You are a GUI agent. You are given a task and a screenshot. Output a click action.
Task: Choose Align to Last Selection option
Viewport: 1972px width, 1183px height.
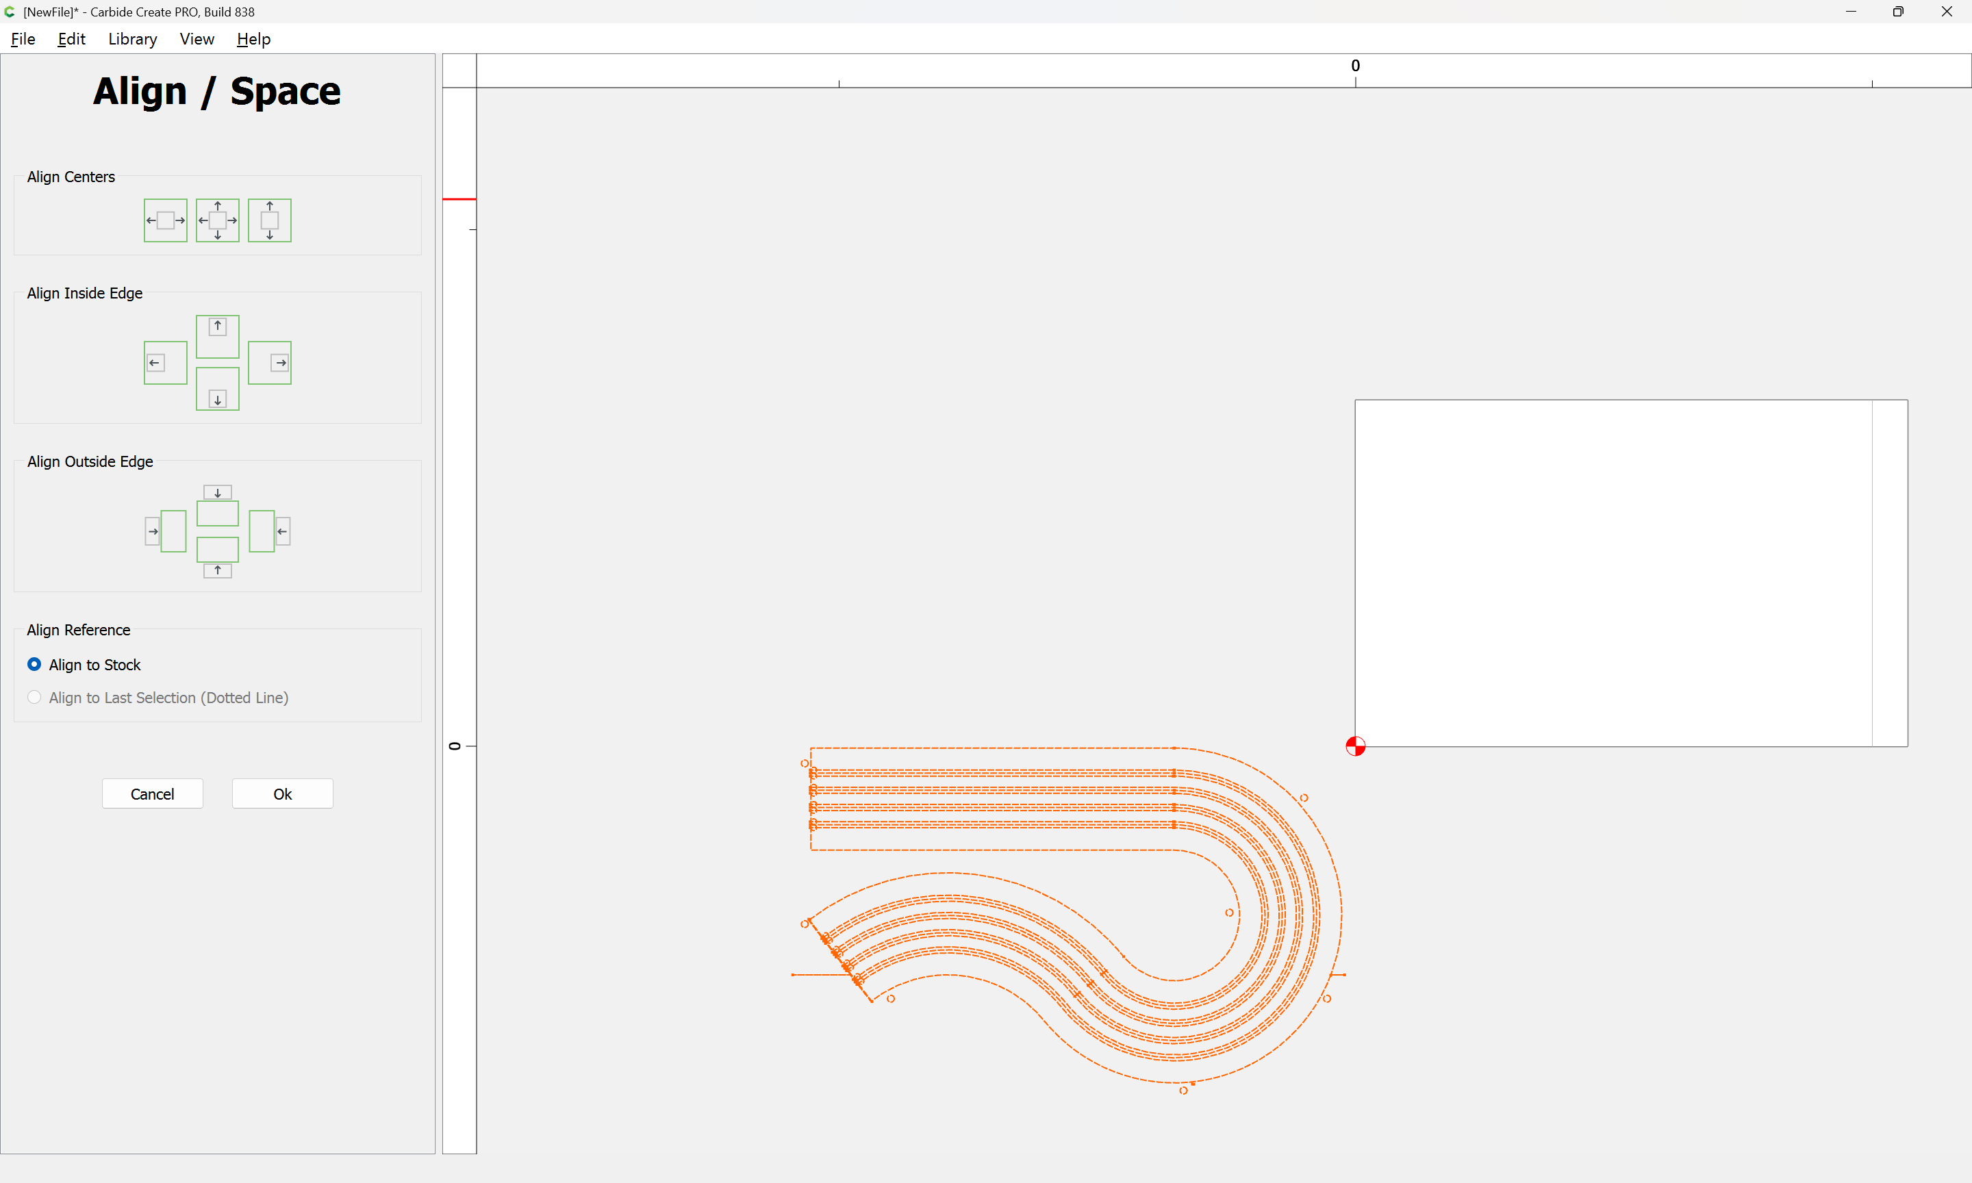click(x=34, y=698)
